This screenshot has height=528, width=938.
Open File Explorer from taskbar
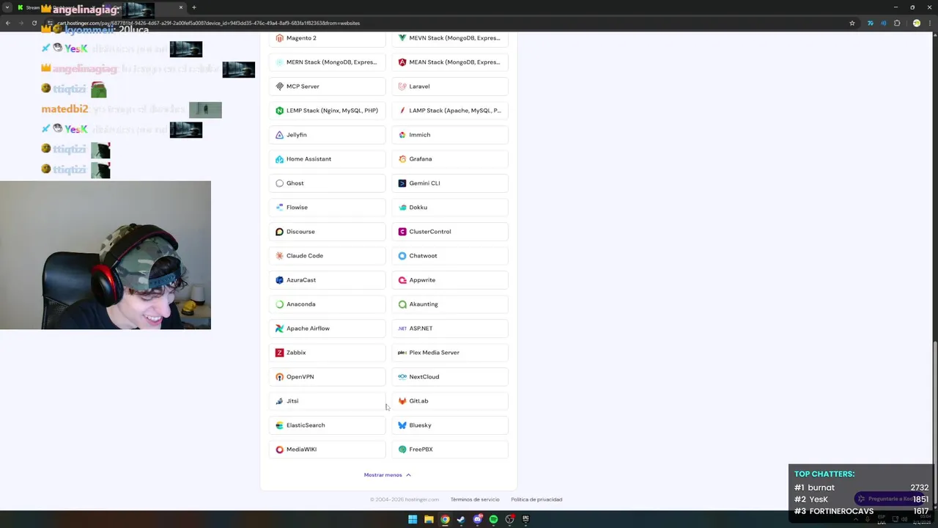coord(429,519)
